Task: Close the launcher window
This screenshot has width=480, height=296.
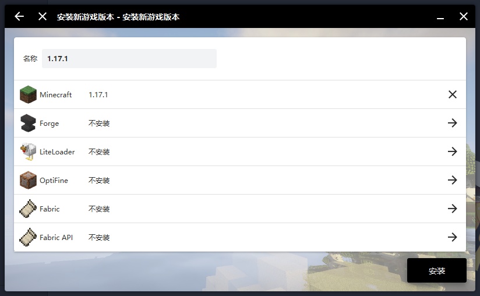Action: point(464,16)
